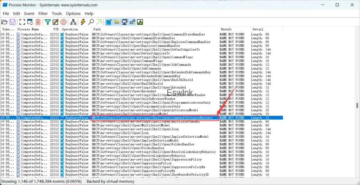Image resolution: width=360 pixels, height=185 pixels.
Task: Open the Options menu
Action: tap(73, 13)
